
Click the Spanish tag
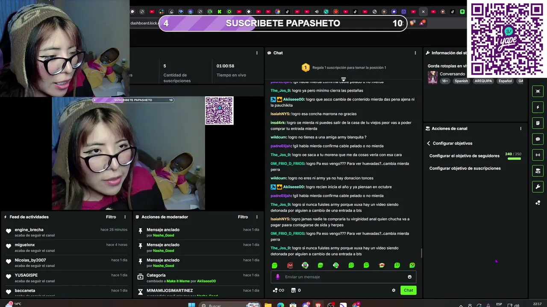coord(461,81)
